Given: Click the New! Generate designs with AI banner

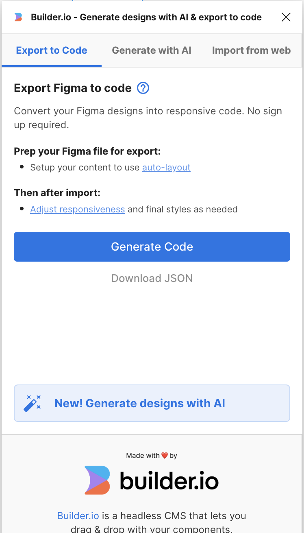Looking at the screenshot, I should click(152, 403).
